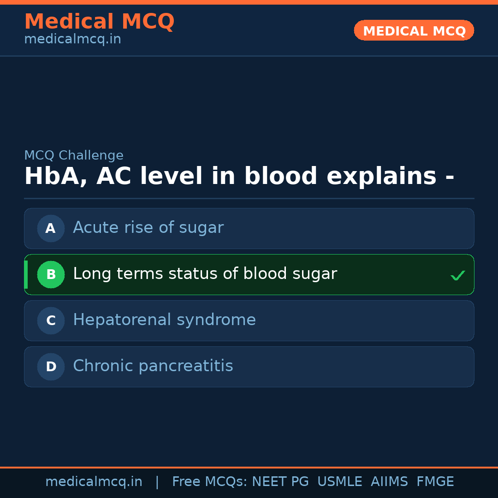This screenshot has width=498, height=498.
Task: Select answer 'Acute rise of sugar'
Action: tap(148, 228)
